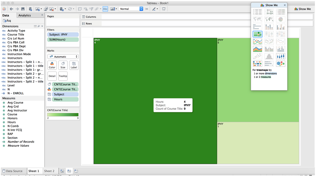Click the Save workbook toolbar icon

(x=23, y=9)
